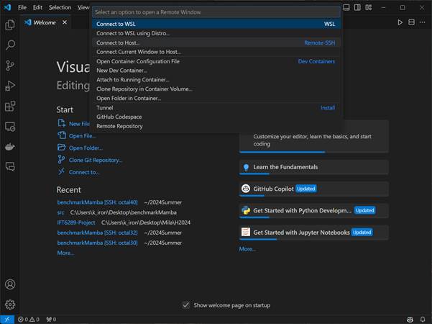The height and width of the screenshot is (324, 432).
Task: Open the File menu
Action: 22,7
